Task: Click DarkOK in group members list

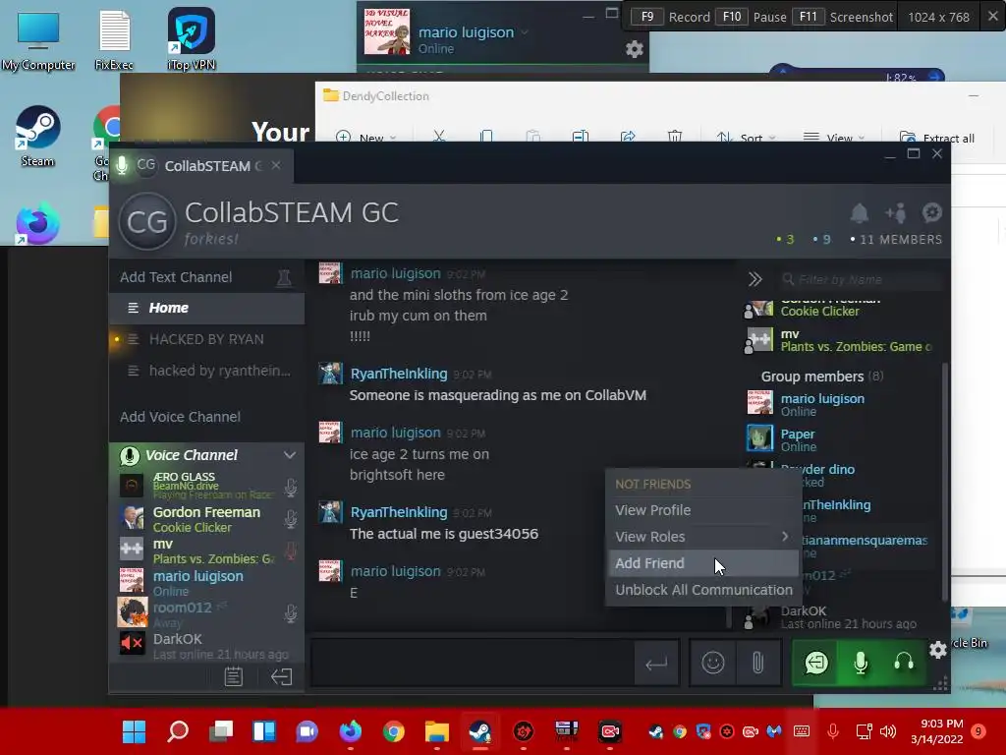Action: 804,611
